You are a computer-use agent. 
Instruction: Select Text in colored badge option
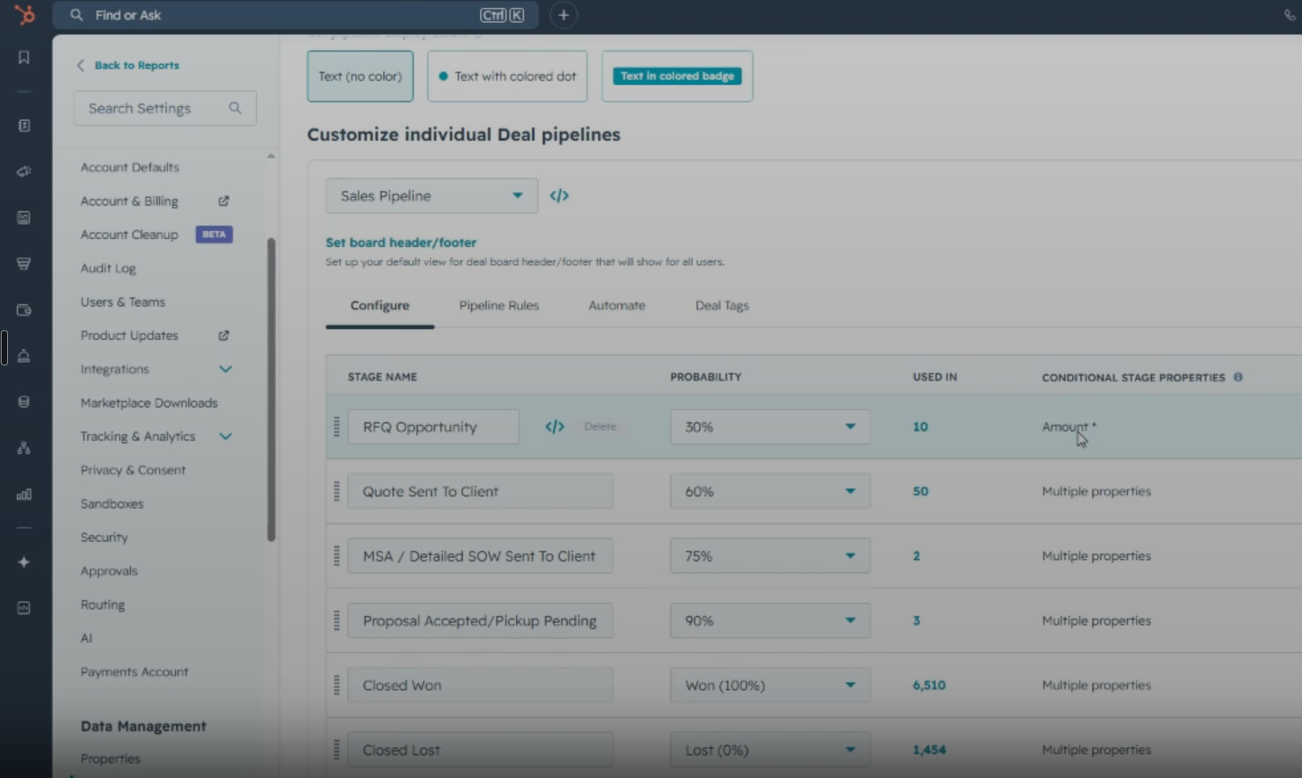(x=677, y=76)
